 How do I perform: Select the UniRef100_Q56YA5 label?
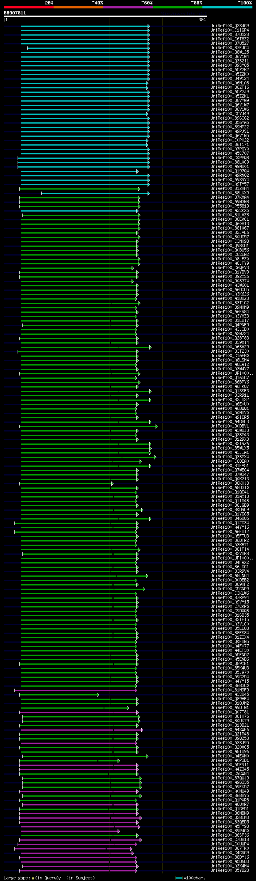click(230, 123)
